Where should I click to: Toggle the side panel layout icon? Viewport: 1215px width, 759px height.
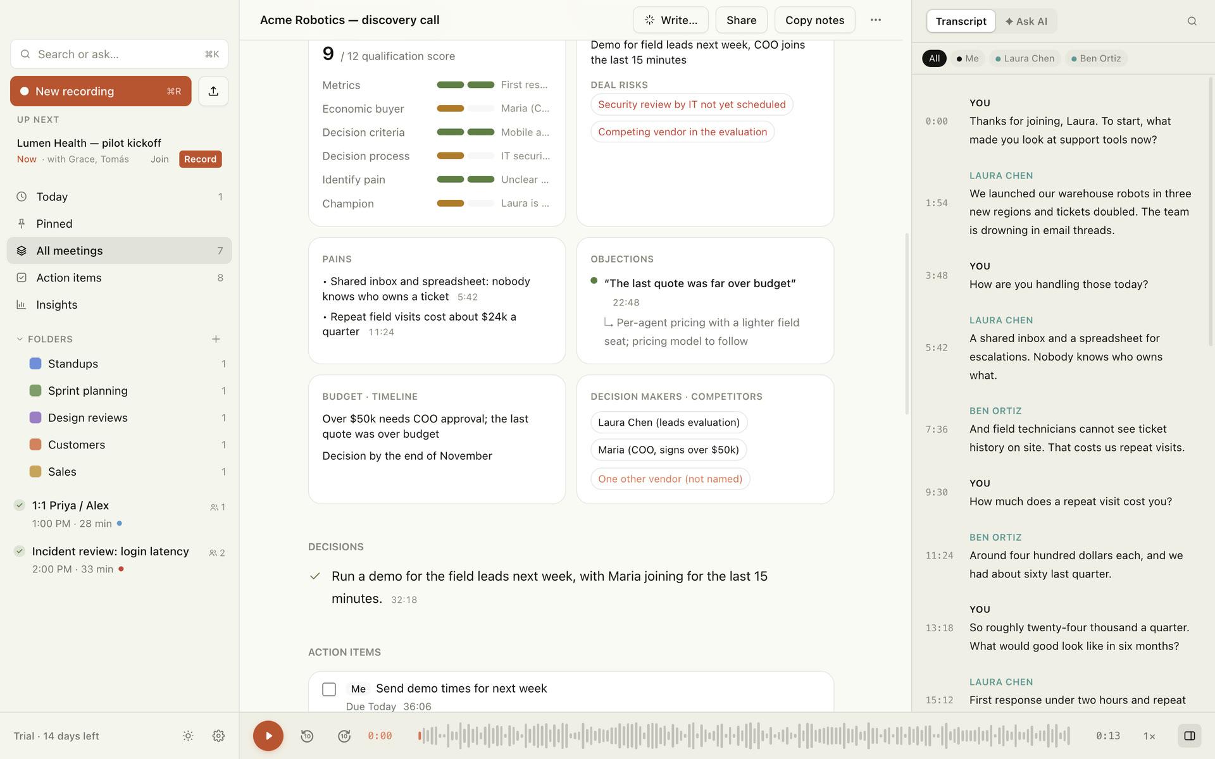click(x=1190, y=736)
